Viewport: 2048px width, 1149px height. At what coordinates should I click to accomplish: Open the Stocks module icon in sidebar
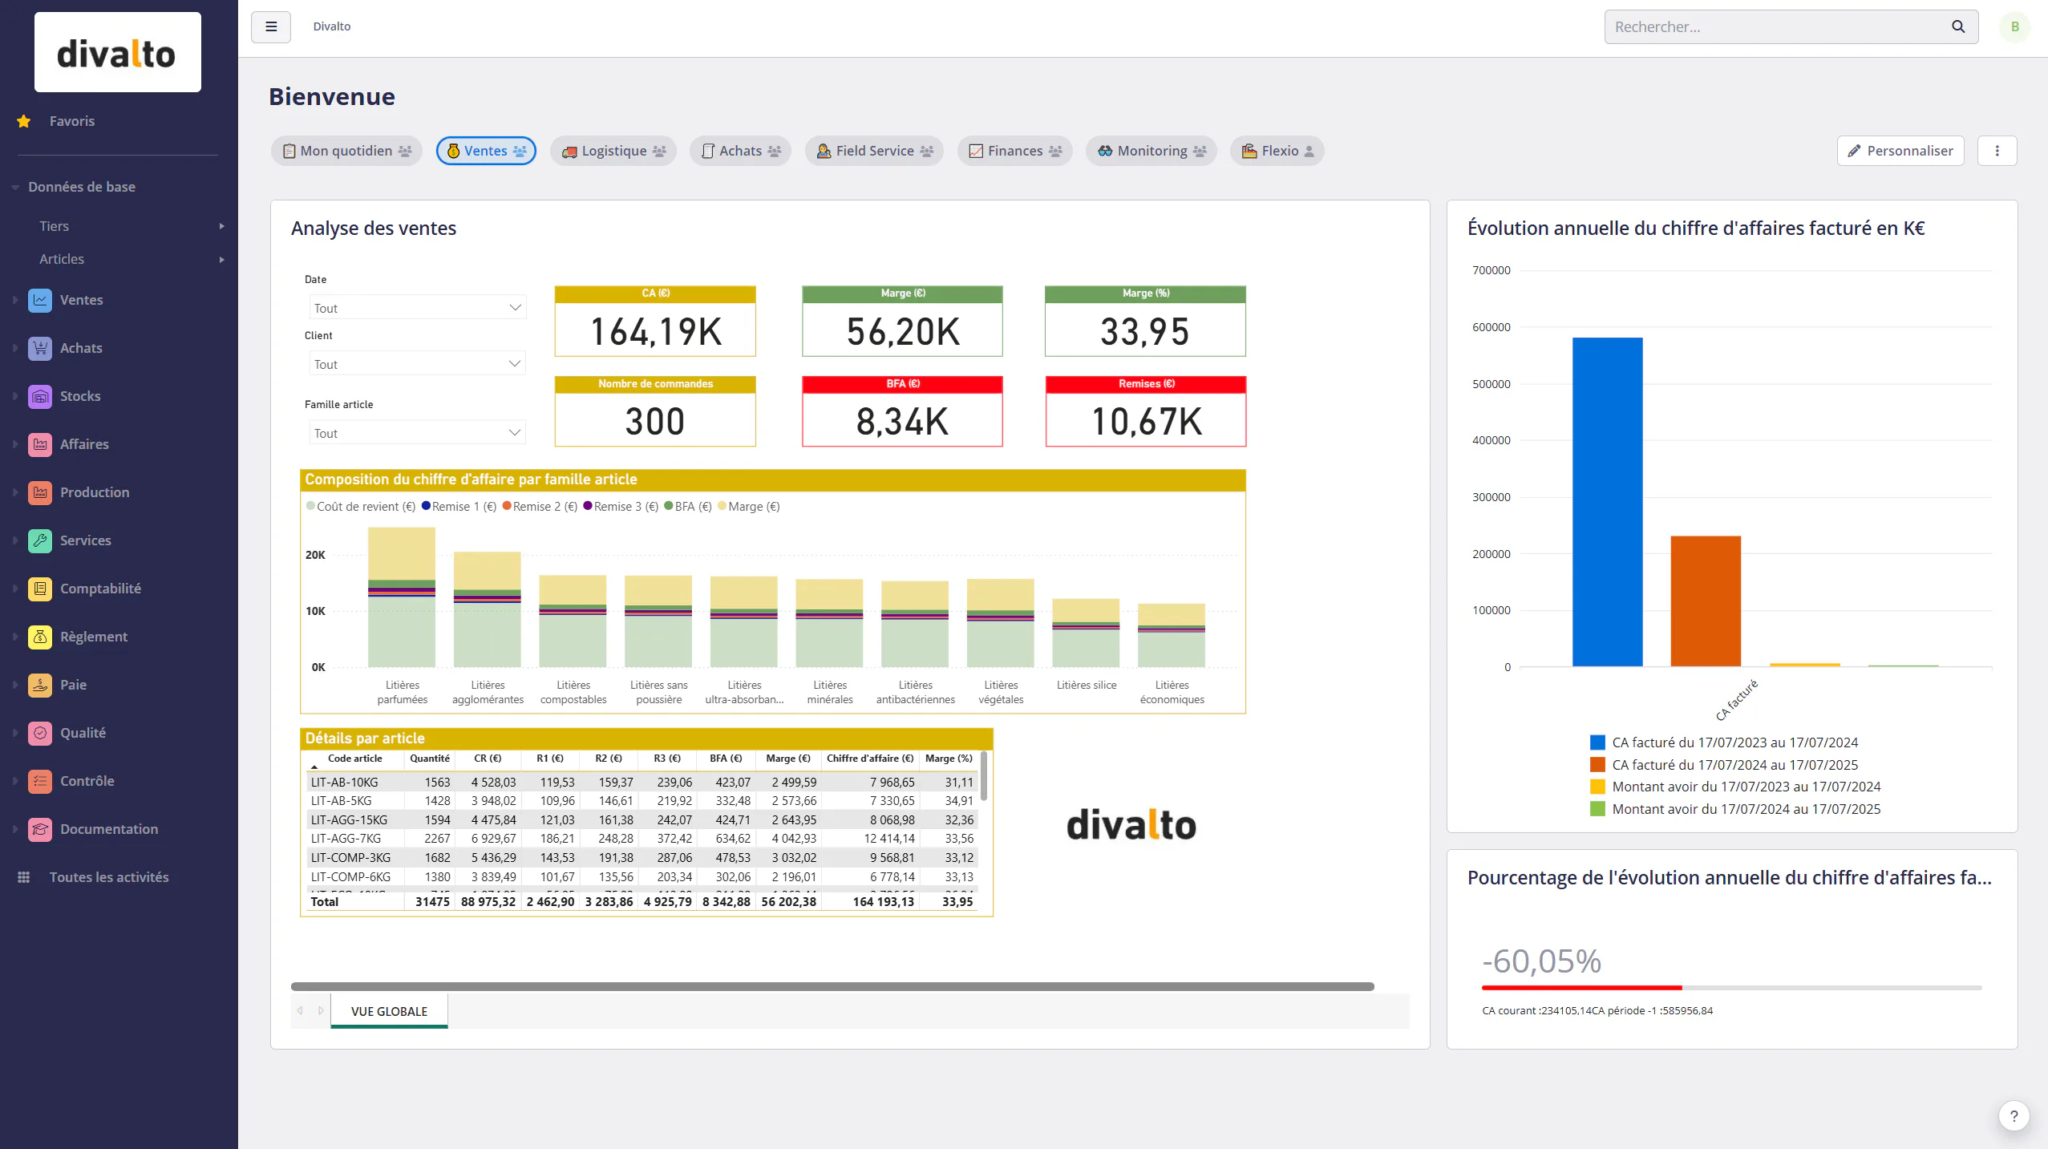pos(40,396)
